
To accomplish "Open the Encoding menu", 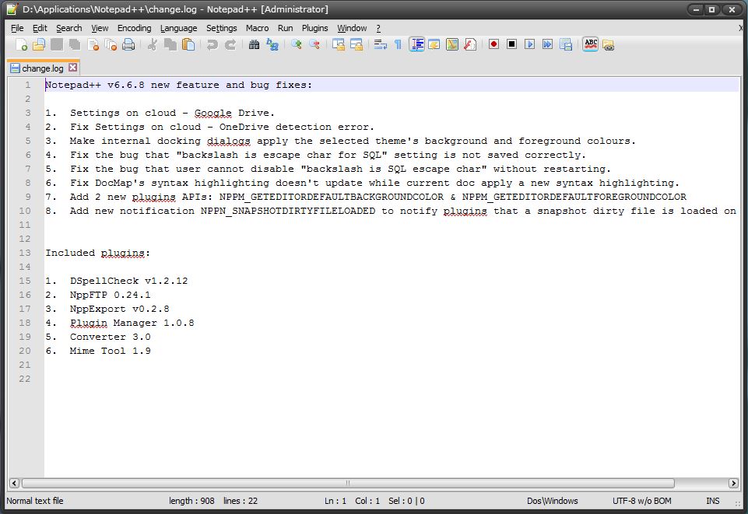I will pyautogui.click(x=134, y=28).
